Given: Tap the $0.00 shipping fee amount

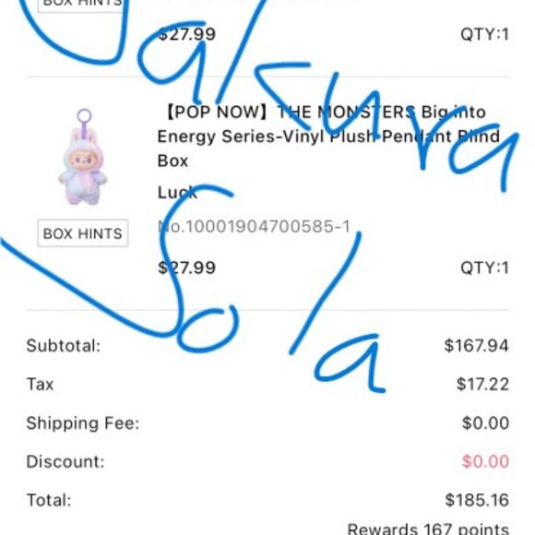Looking at the screenshot, I should [x=486, y=423].
